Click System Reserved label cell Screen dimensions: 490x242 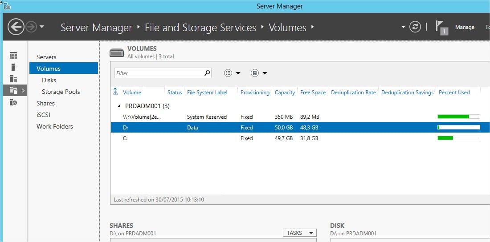point(207,117)
